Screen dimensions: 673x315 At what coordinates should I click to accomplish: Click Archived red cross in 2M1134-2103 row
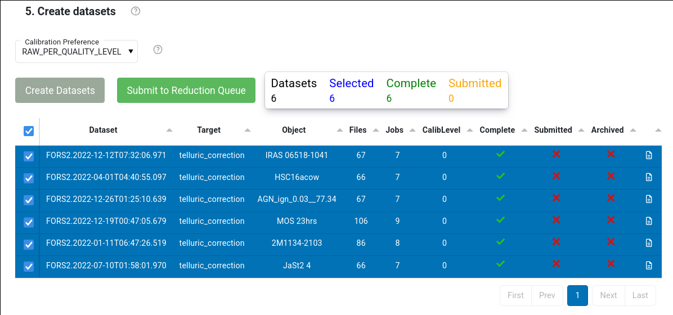(611, 242)
